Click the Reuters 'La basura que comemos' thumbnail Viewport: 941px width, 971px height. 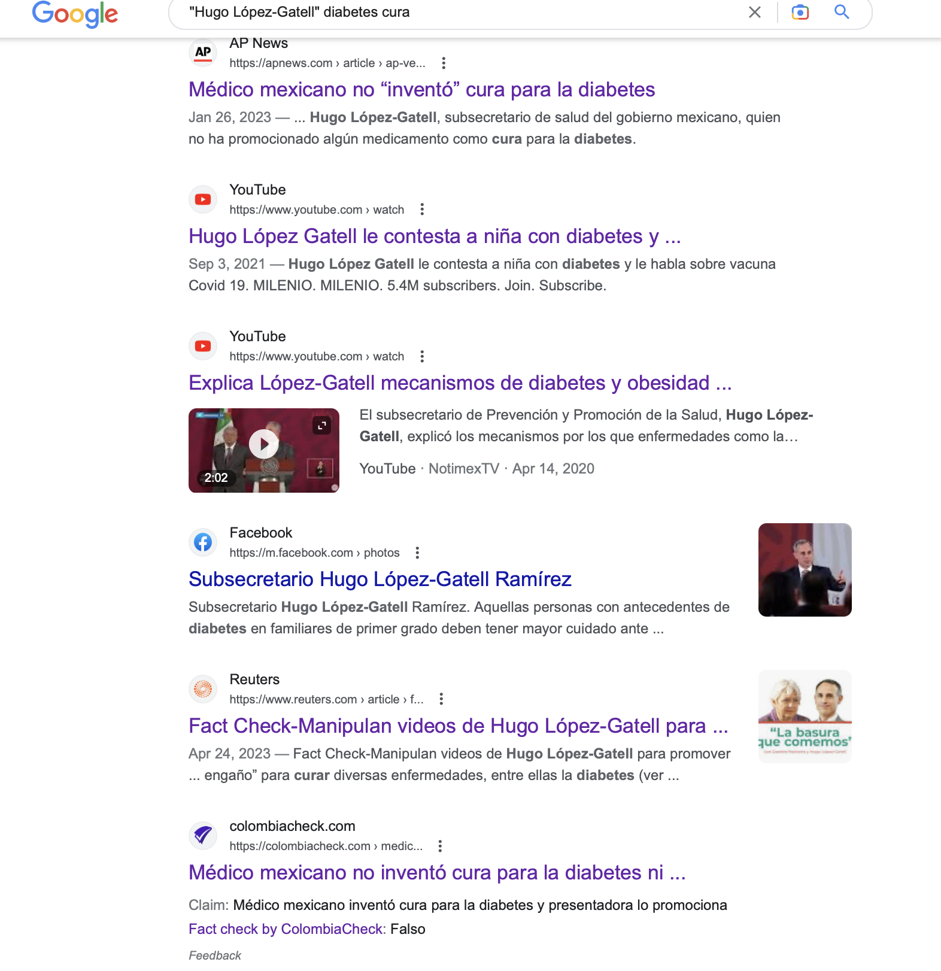[x=805, y=717]
